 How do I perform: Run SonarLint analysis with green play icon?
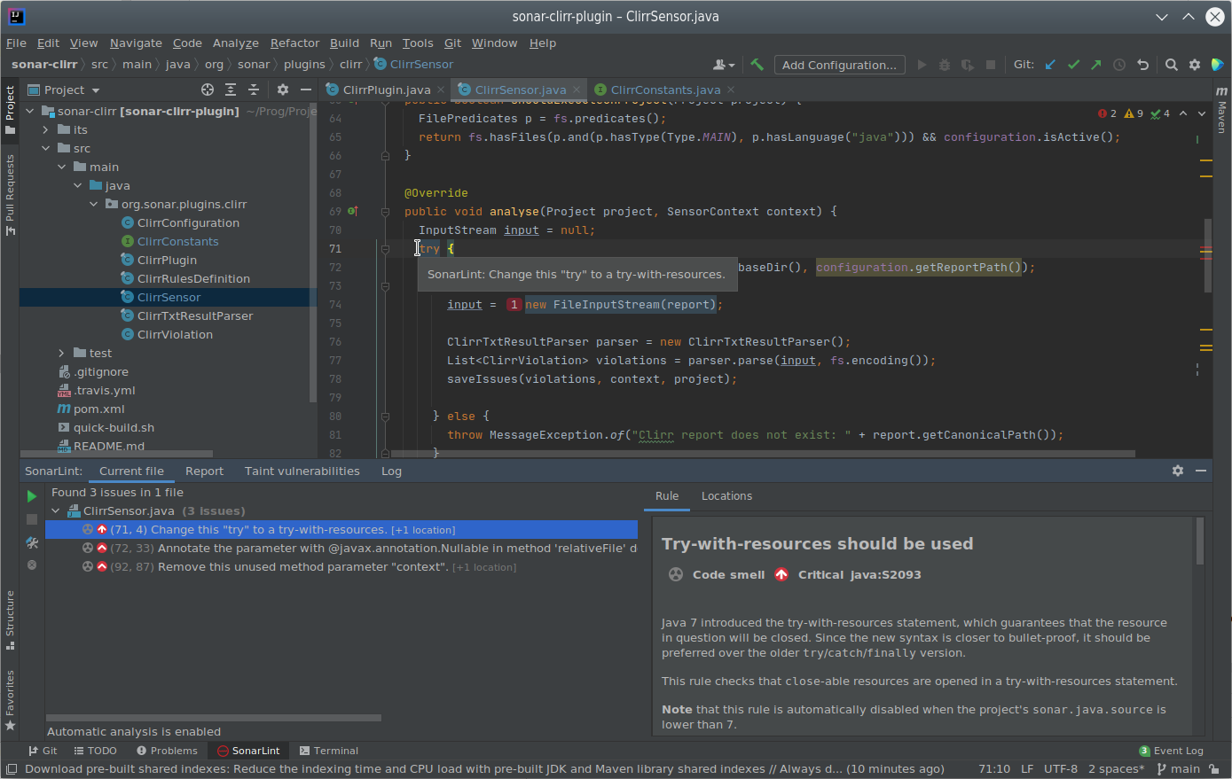coord(31,497)
